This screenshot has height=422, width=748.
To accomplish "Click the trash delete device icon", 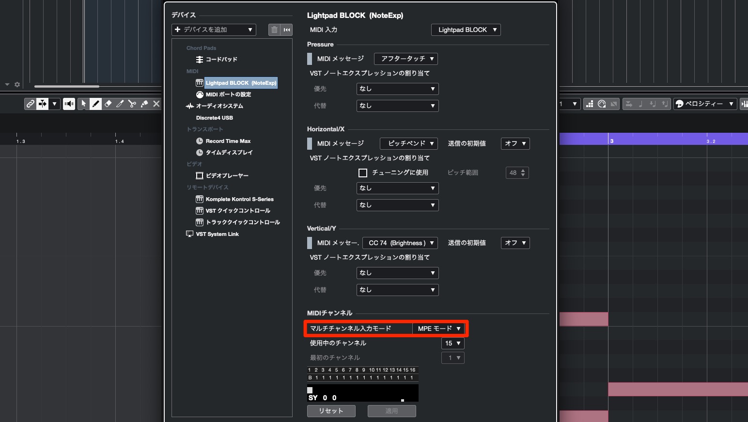I will (x=274, y=30).
